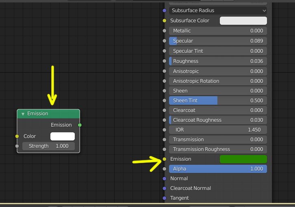Open the Subsurface Color swatch
Image resolution: width=295 pixels, height=207 pixels.
click(x=243, y=21)
